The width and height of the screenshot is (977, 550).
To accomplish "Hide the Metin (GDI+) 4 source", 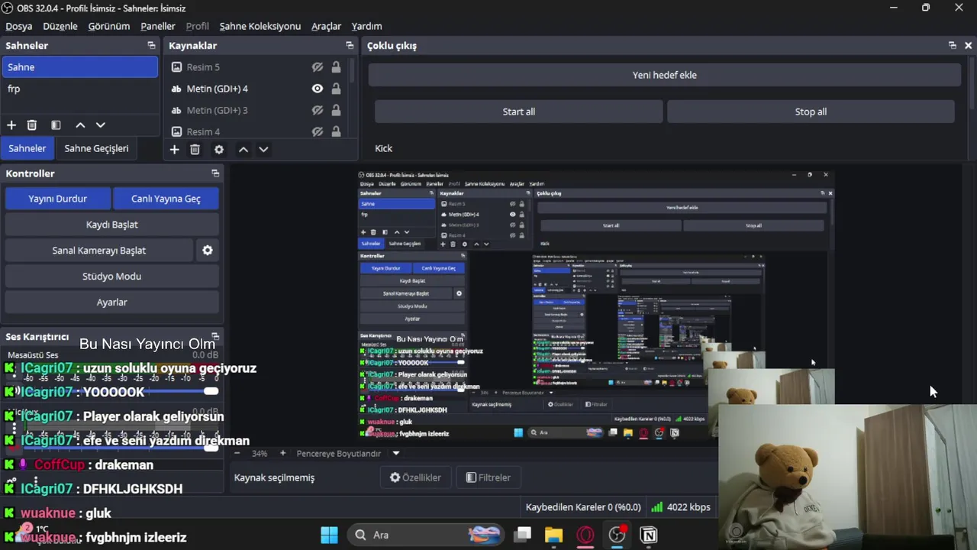I will (x=318, y=89).
